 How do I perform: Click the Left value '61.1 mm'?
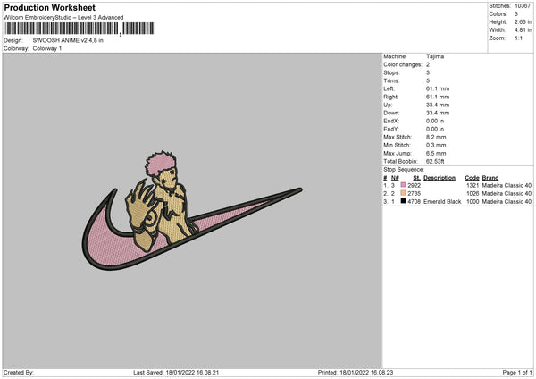point(438,88)
